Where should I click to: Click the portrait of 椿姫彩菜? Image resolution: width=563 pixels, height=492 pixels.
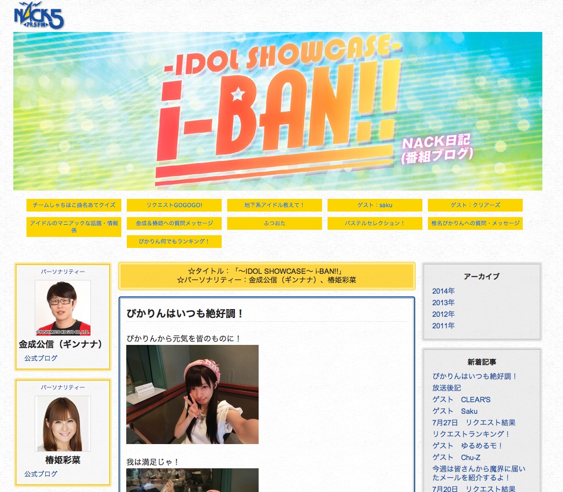(x=63, y=423)
